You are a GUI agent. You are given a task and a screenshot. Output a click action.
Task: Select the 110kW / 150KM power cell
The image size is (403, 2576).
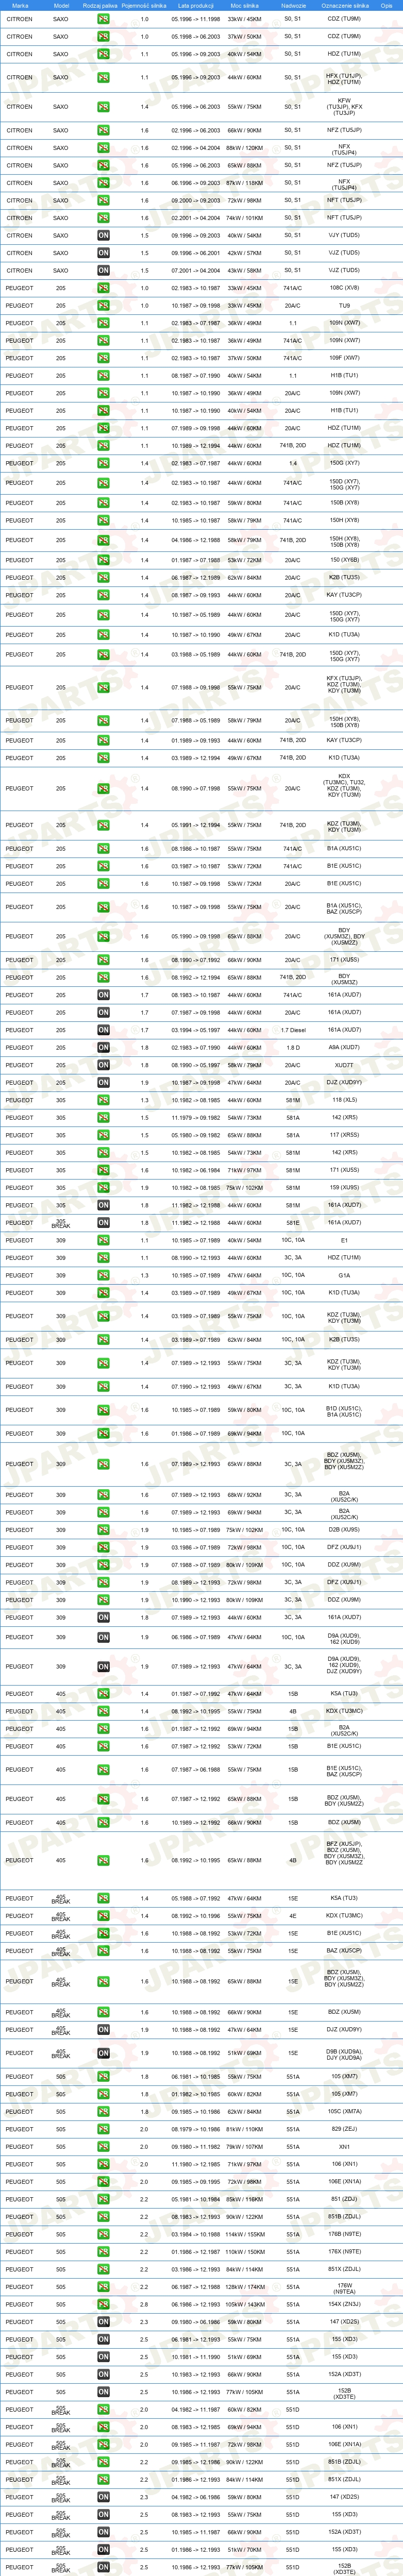click(245, 2252)
